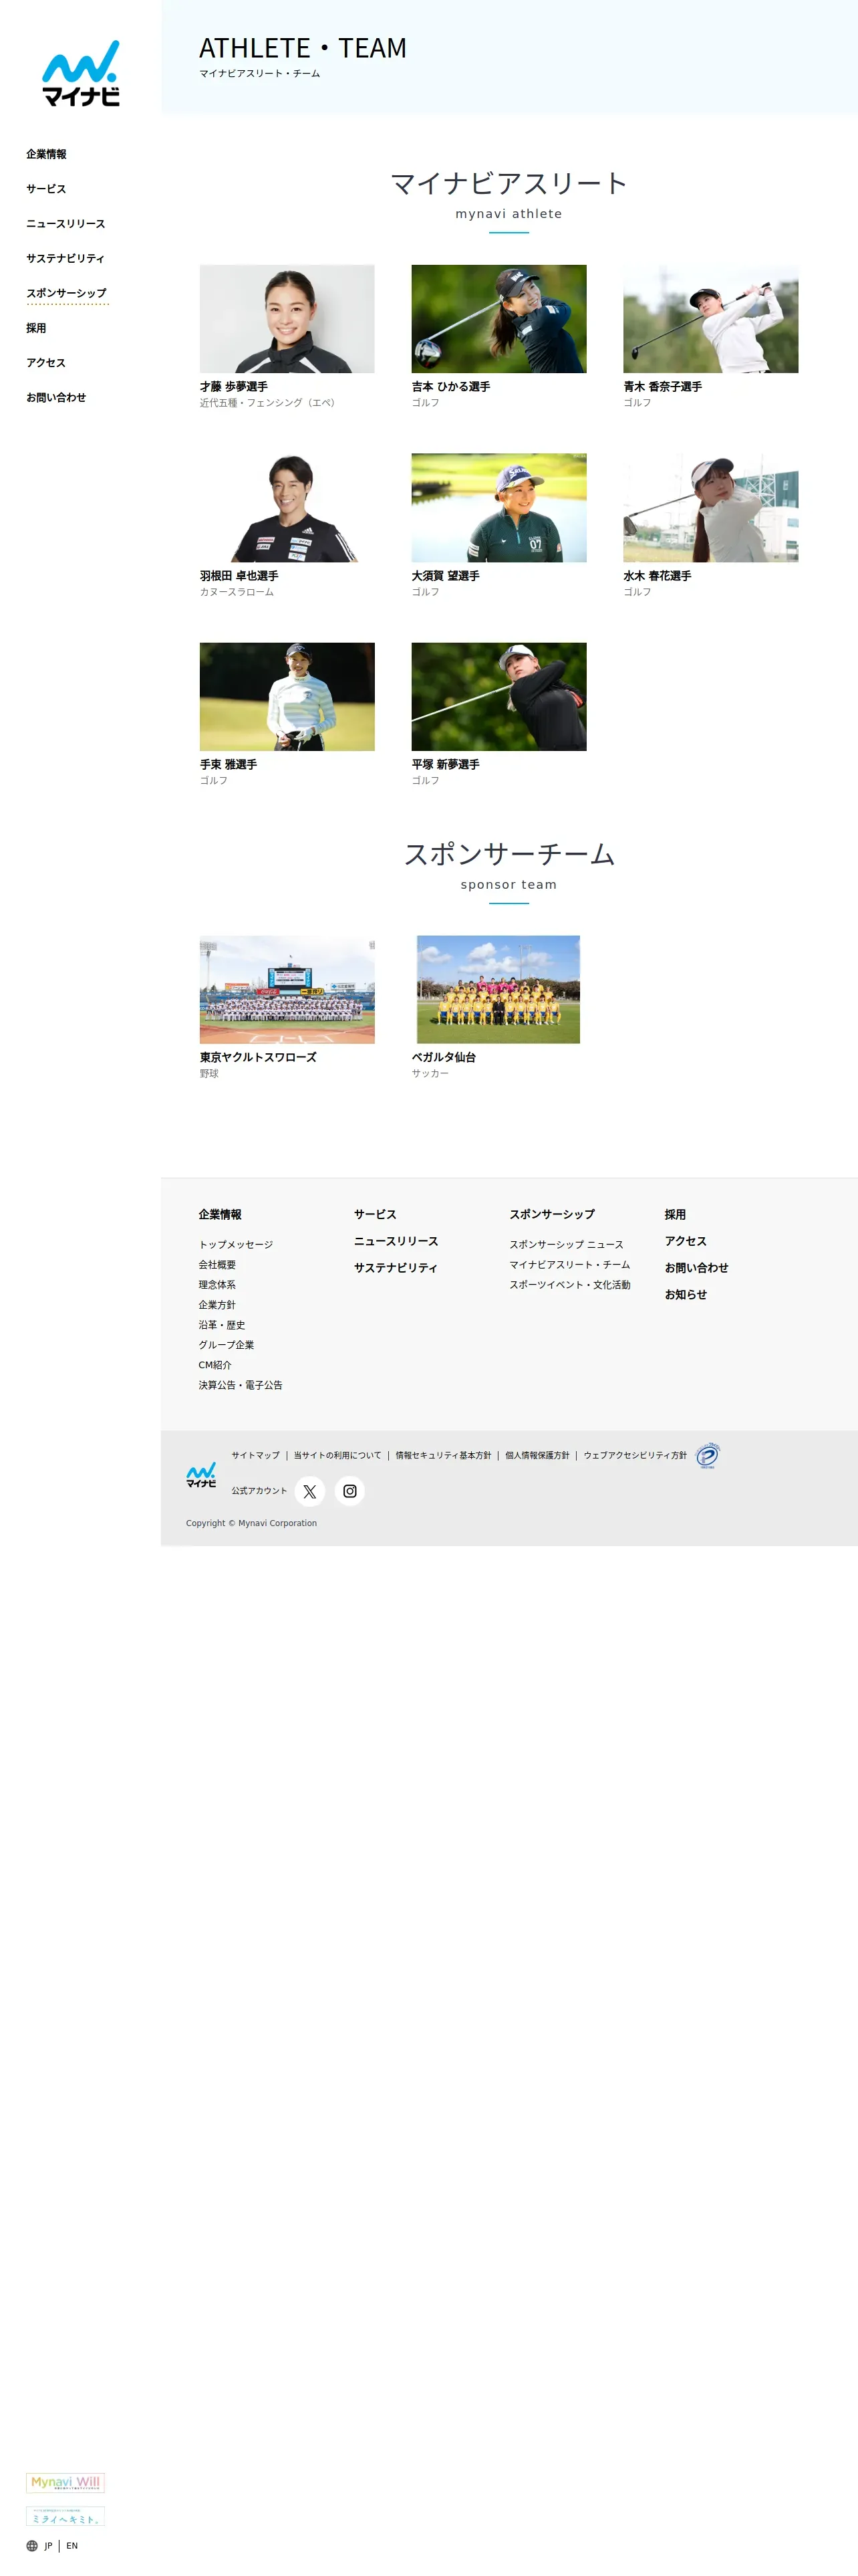858x2576 pixels.
Task: Open お問い合わせ in the sidebar menu
Action: coord(56,397)
